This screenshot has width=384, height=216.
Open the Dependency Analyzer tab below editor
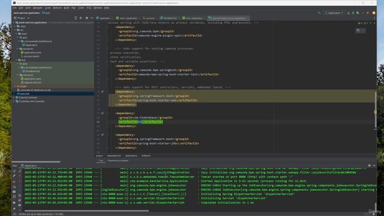(118, 161)
